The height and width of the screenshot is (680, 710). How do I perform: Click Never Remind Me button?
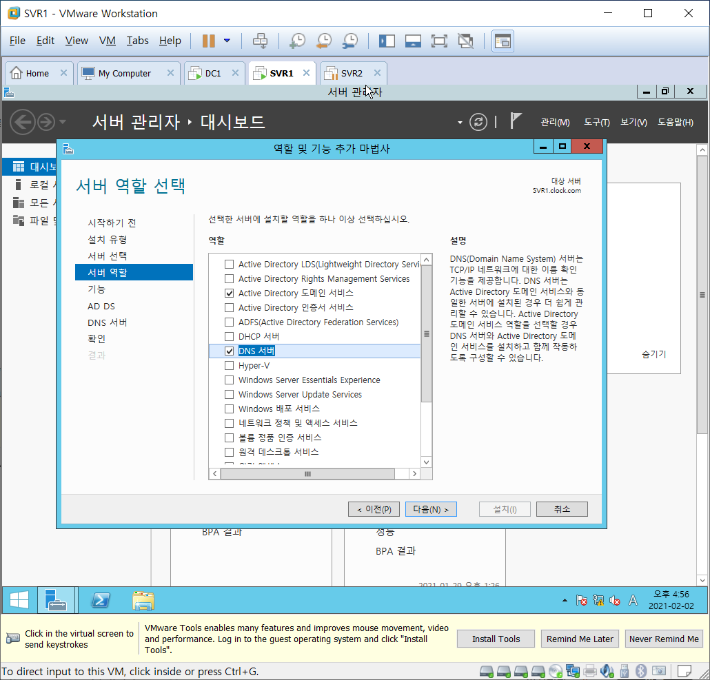pos(664,639)
